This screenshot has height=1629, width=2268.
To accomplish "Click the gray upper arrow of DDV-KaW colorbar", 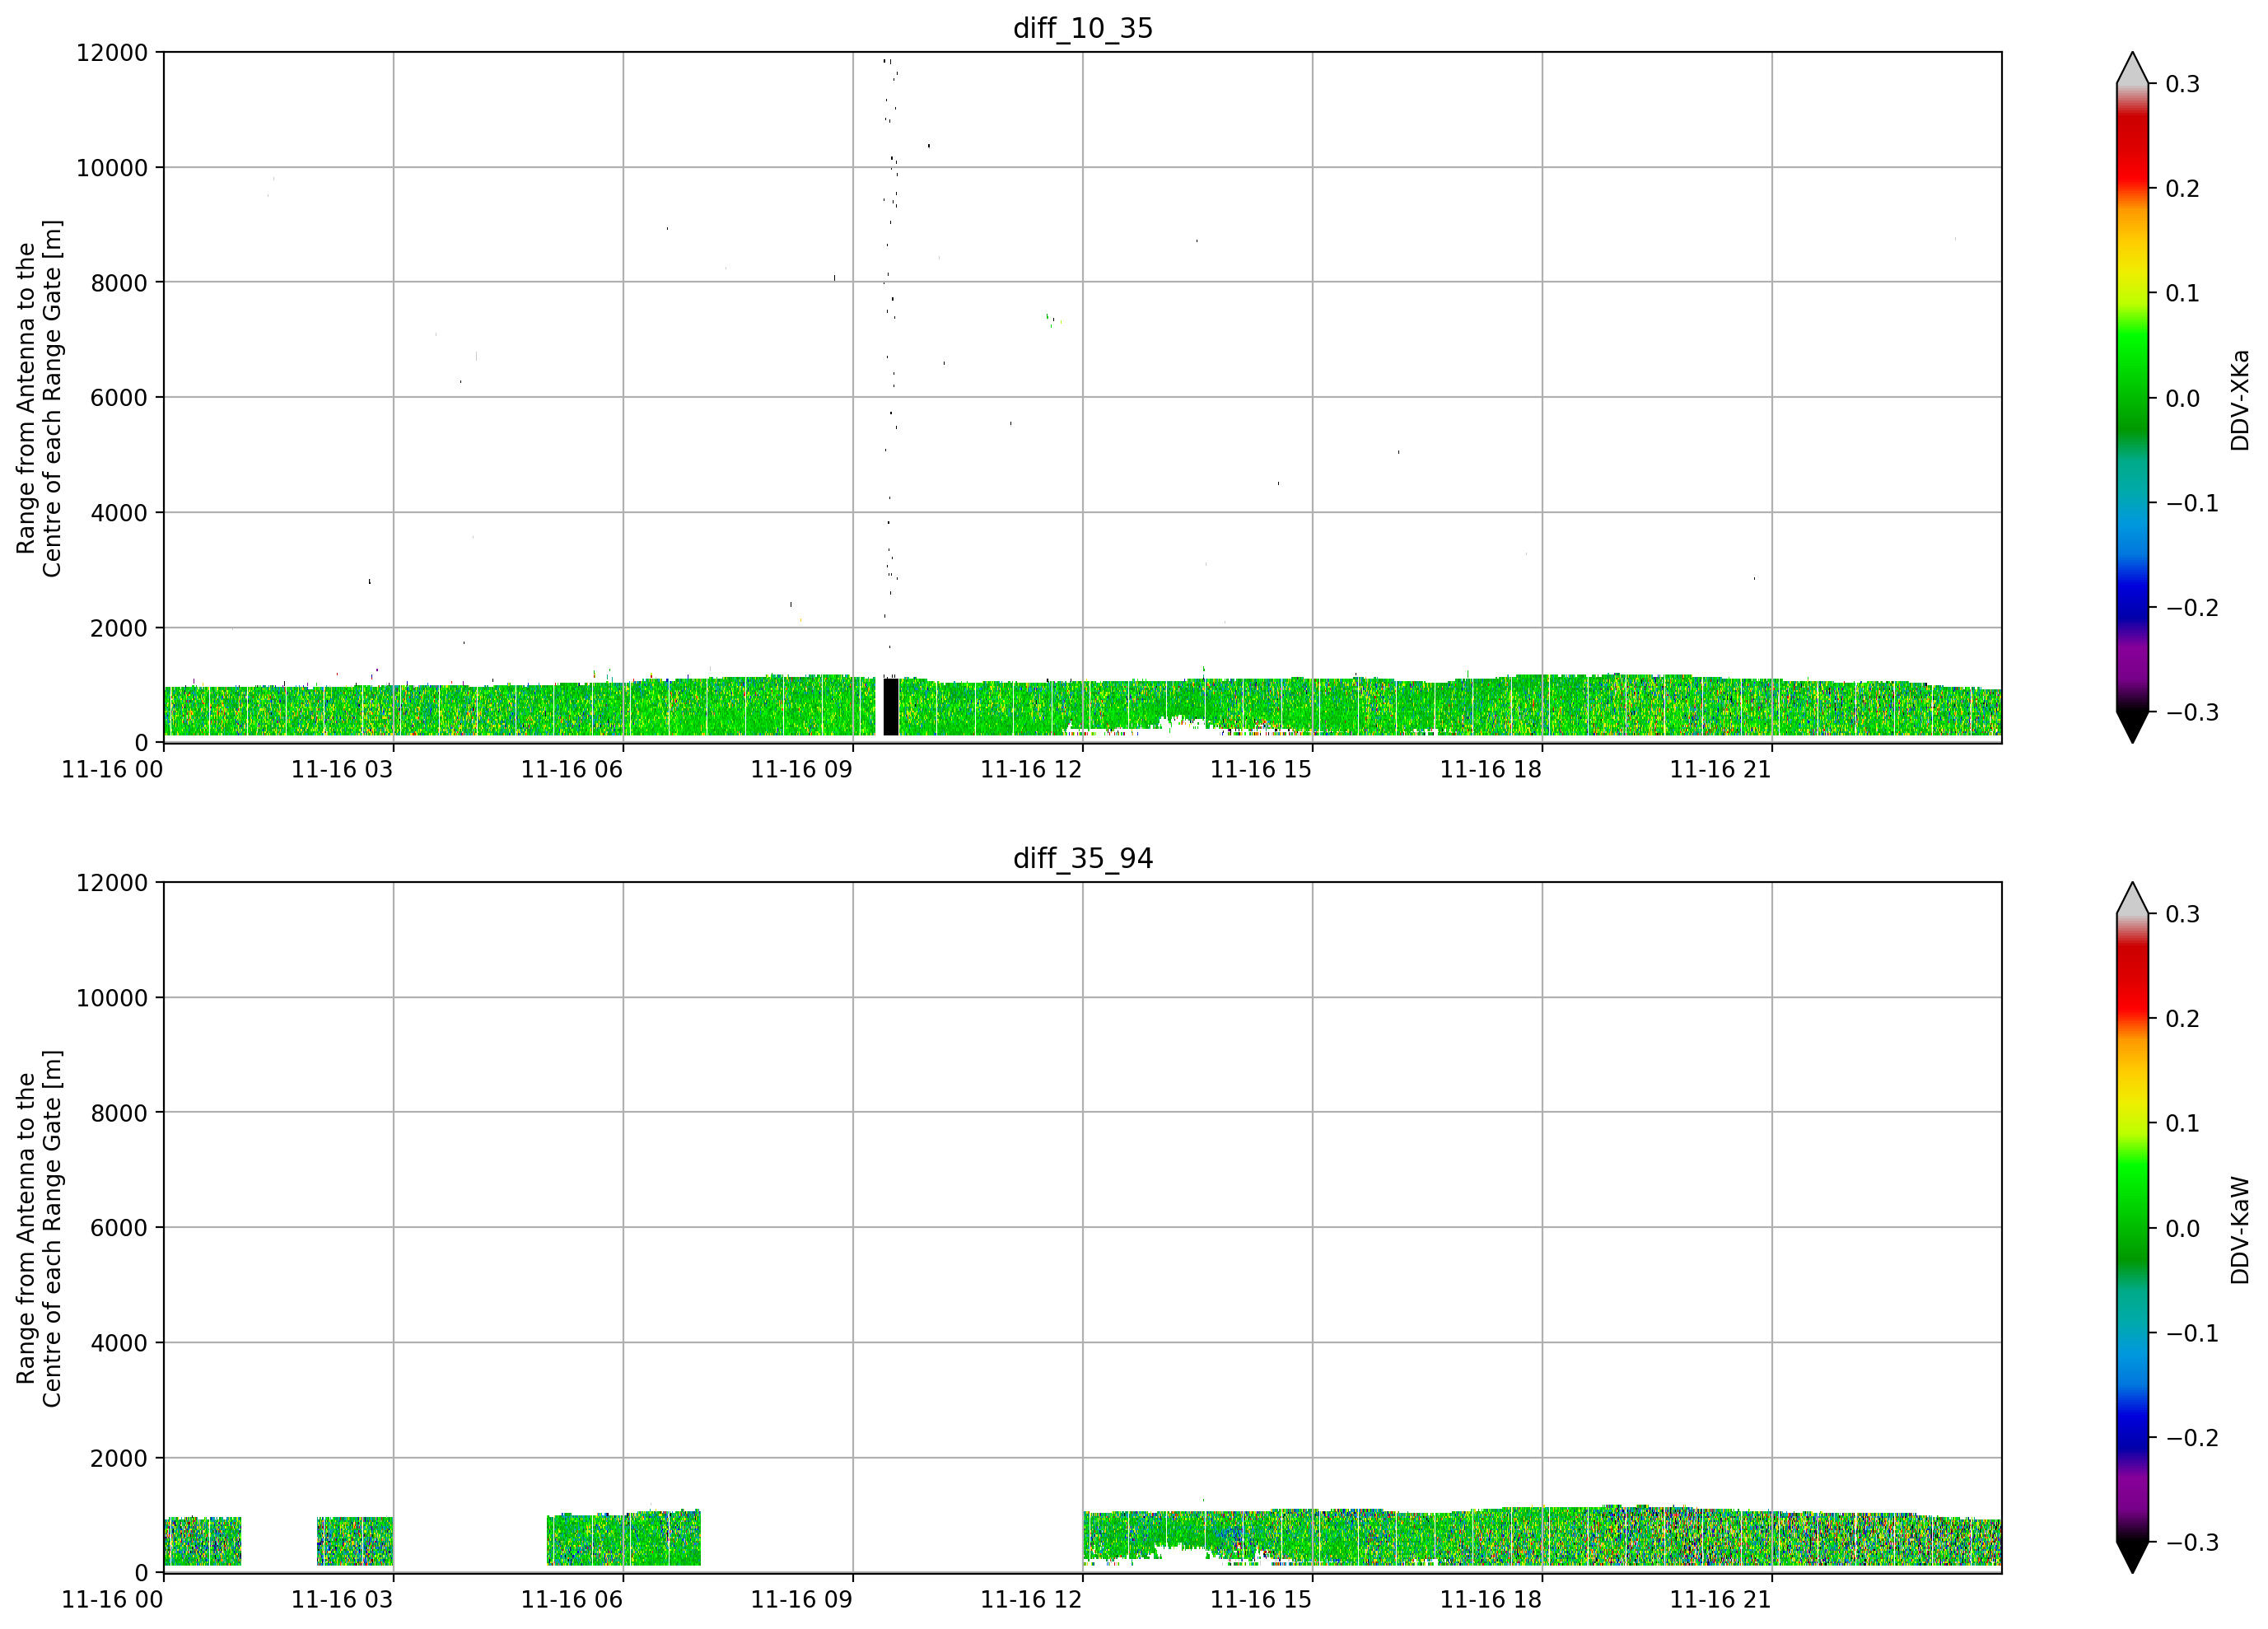I will [2133, 899].
